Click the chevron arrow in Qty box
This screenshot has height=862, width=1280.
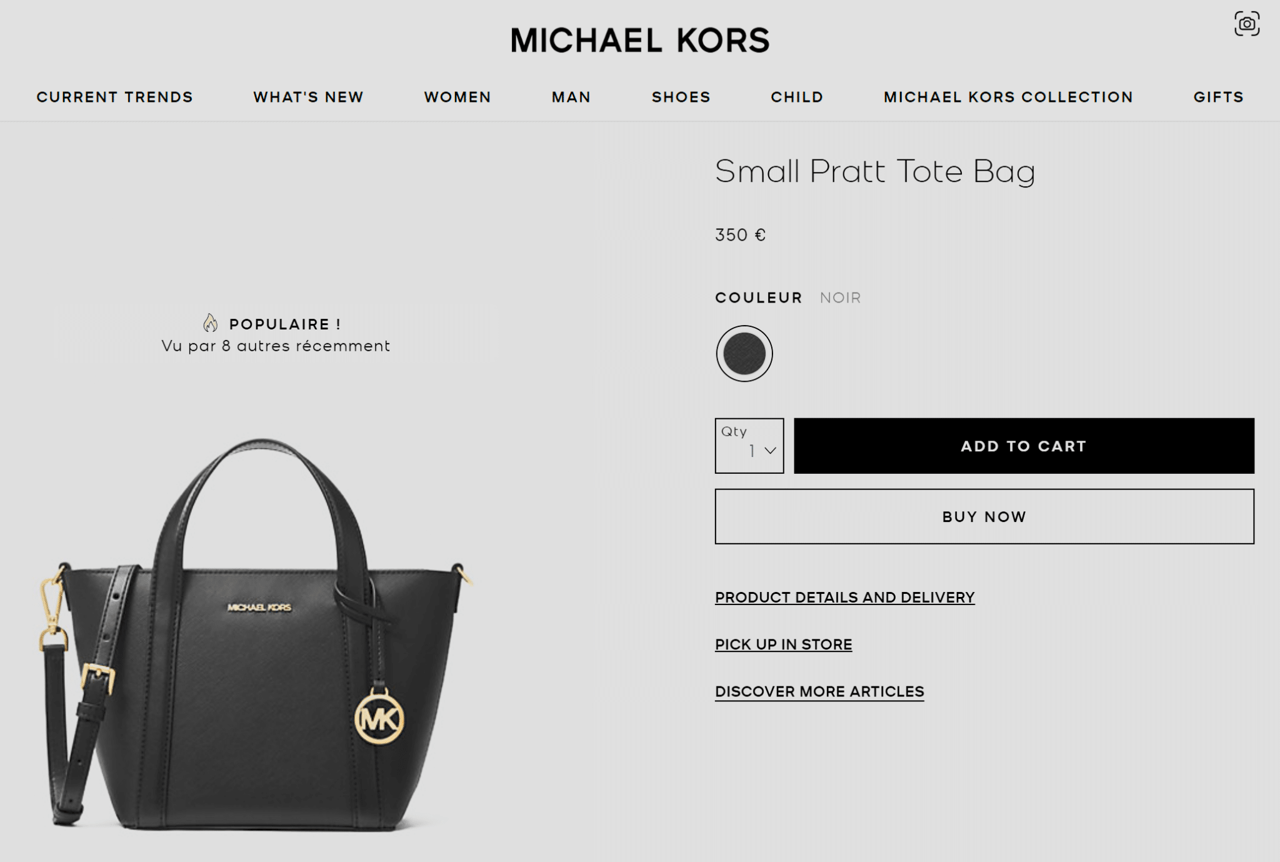click(770, 450)
